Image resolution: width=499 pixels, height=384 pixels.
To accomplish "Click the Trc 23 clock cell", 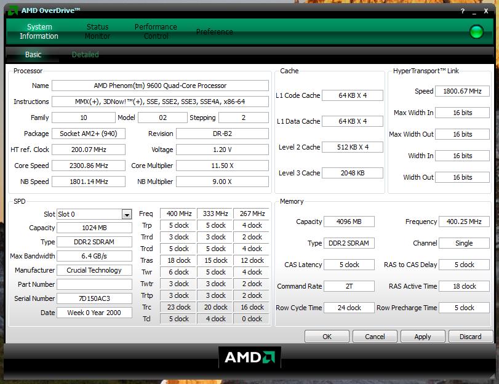I will click(x=179, y=307).
